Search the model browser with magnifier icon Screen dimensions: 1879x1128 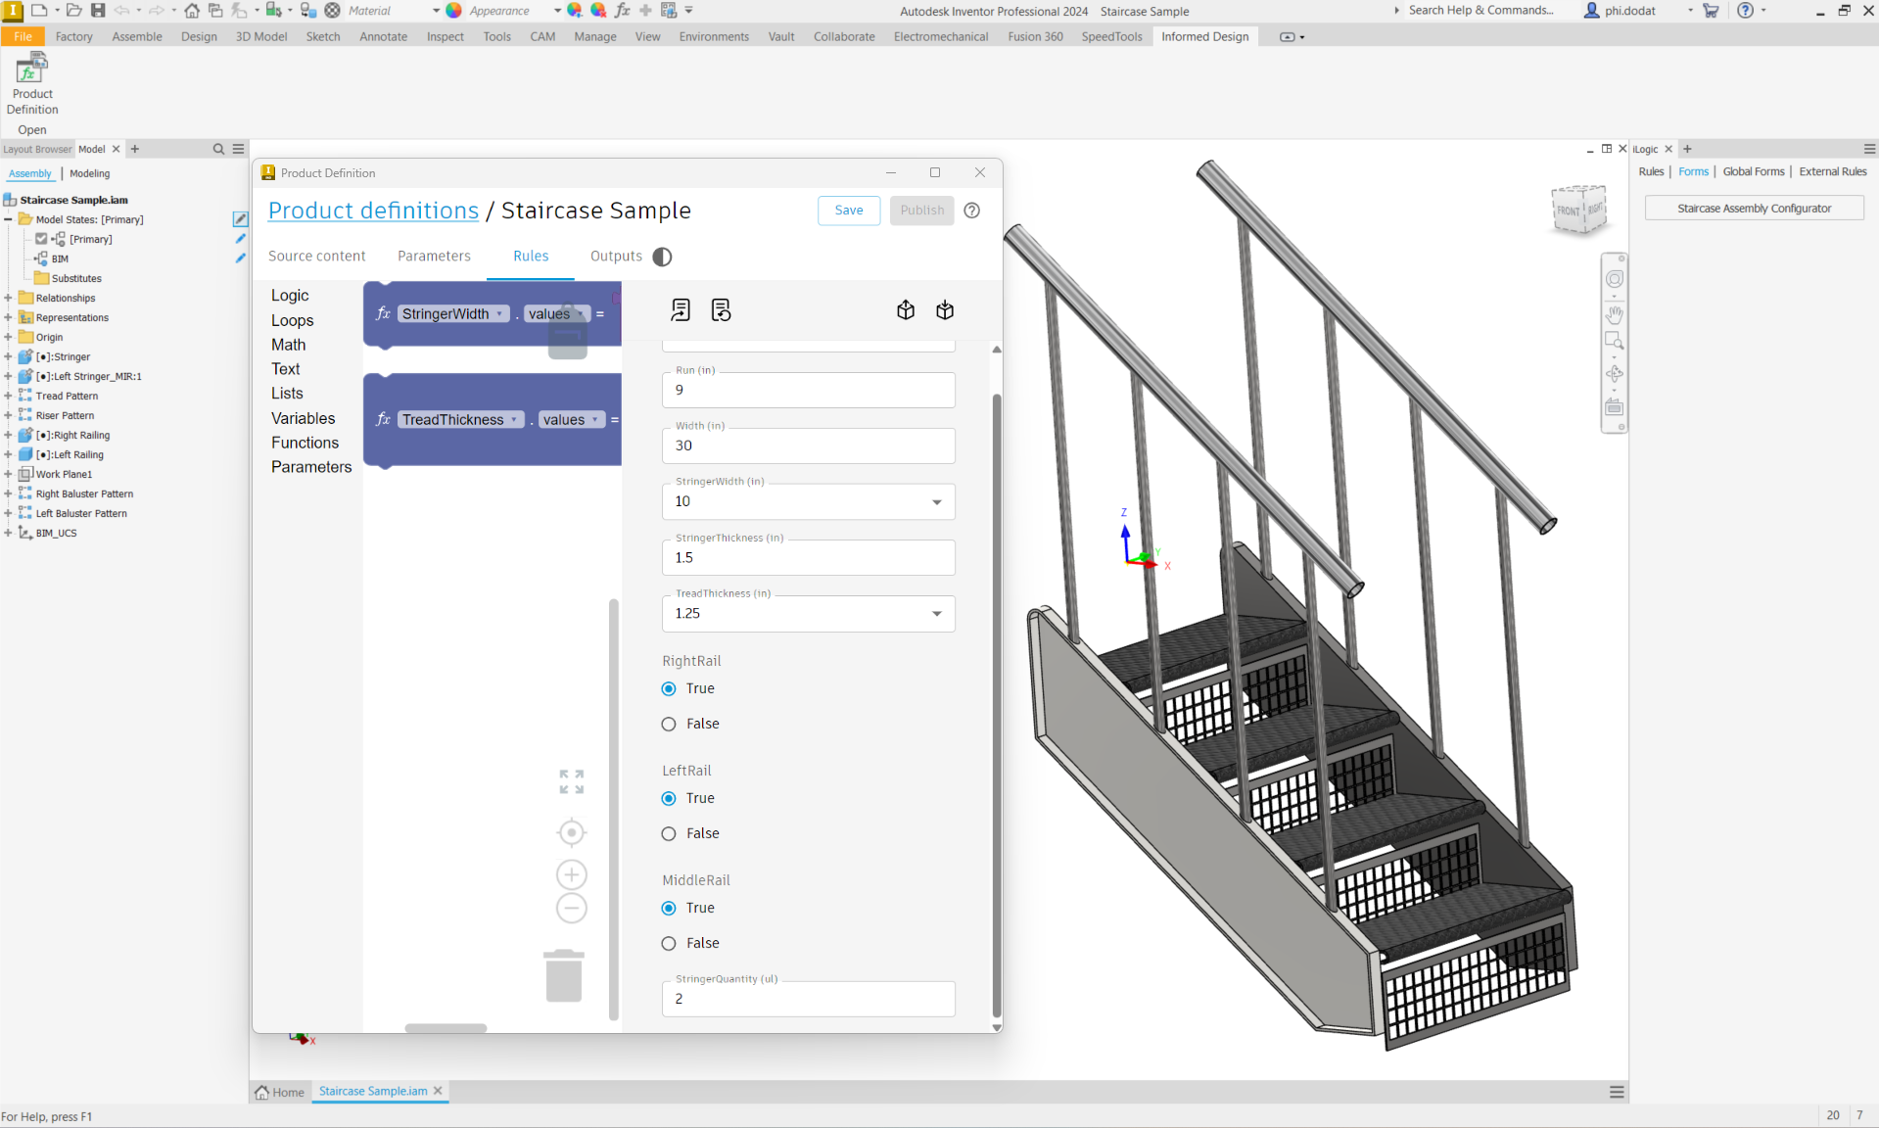point(218,149)
